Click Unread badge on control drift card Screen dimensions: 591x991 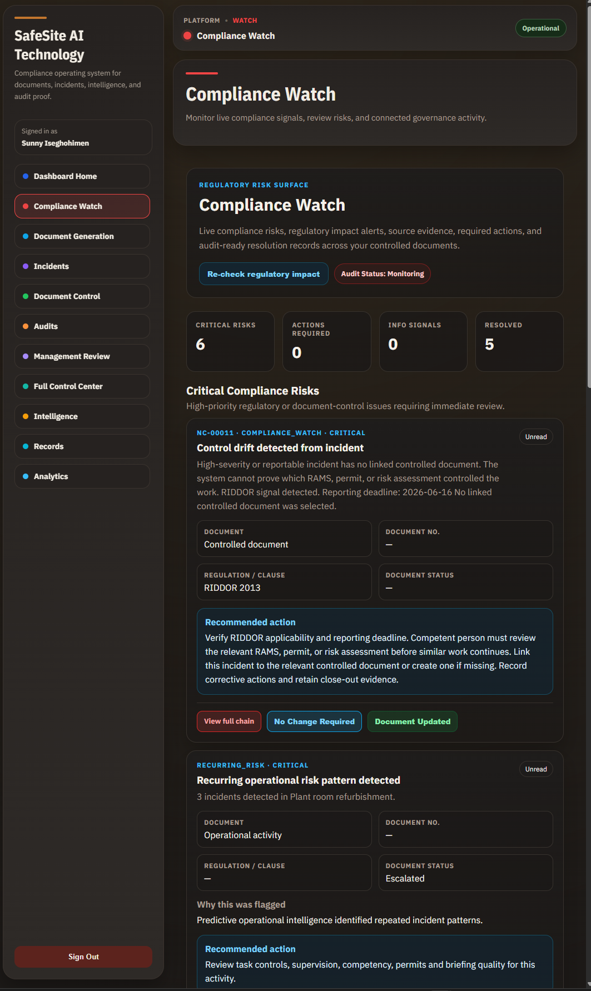[x=536, y=437]
